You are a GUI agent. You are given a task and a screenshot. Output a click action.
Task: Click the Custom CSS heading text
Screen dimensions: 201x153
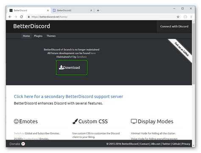click(x=93, y=122)
